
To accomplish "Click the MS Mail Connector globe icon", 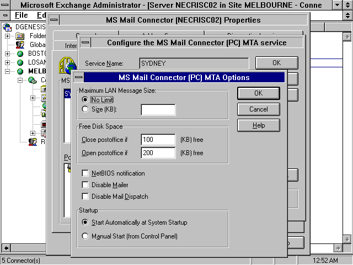I will click(x=67, y=65).
